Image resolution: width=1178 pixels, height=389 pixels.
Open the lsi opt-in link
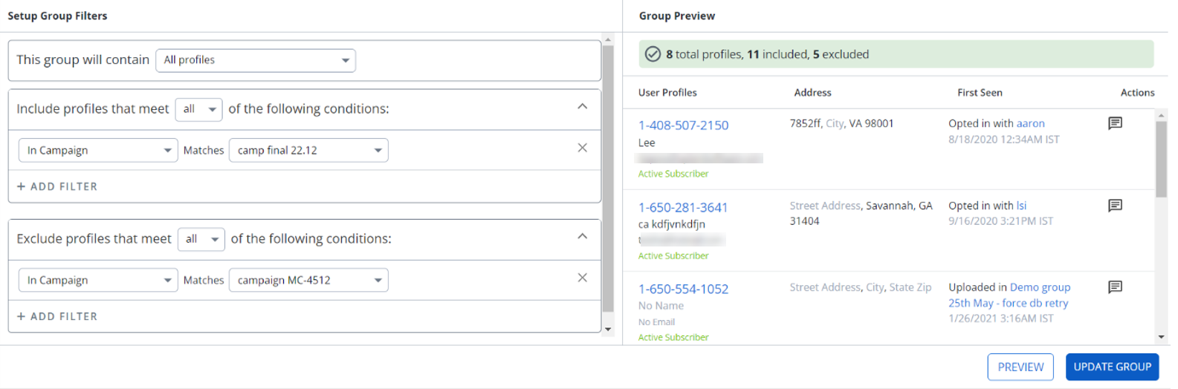tap(1021, 206)
